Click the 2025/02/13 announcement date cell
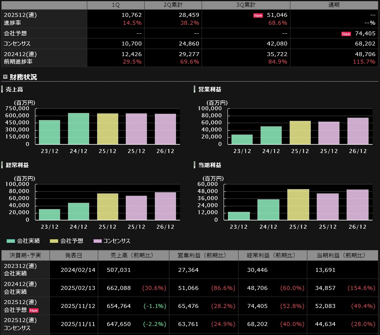The width and height of the screenshot is (380, 335). tap(78, 288)
